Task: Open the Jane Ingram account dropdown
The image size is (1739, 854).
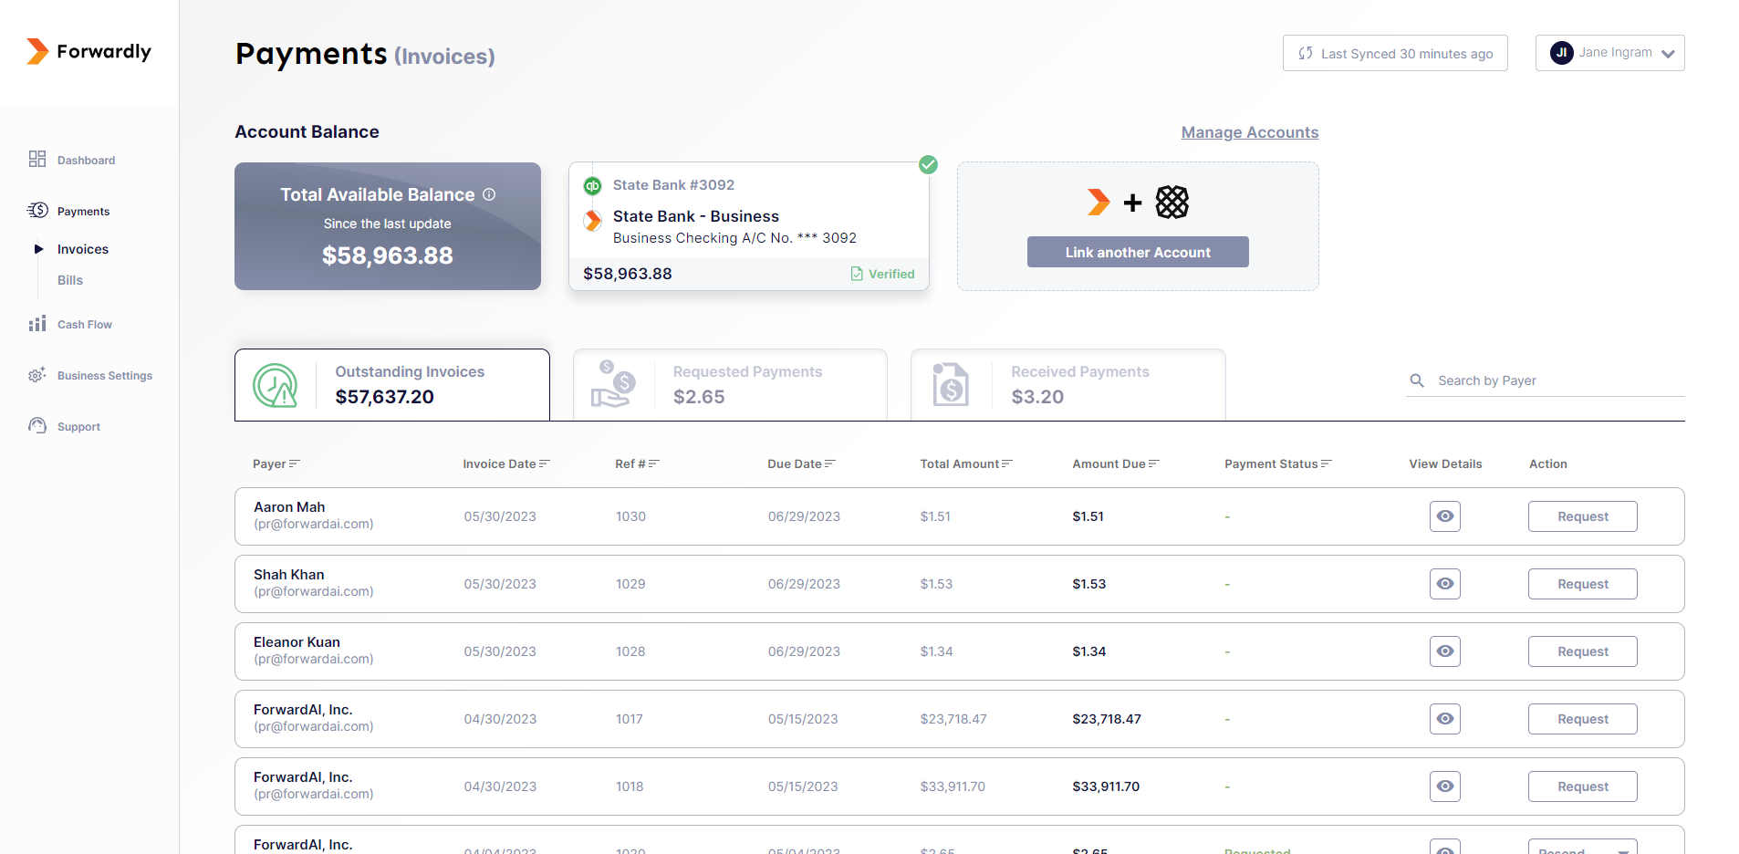Action: [1610, 53]
